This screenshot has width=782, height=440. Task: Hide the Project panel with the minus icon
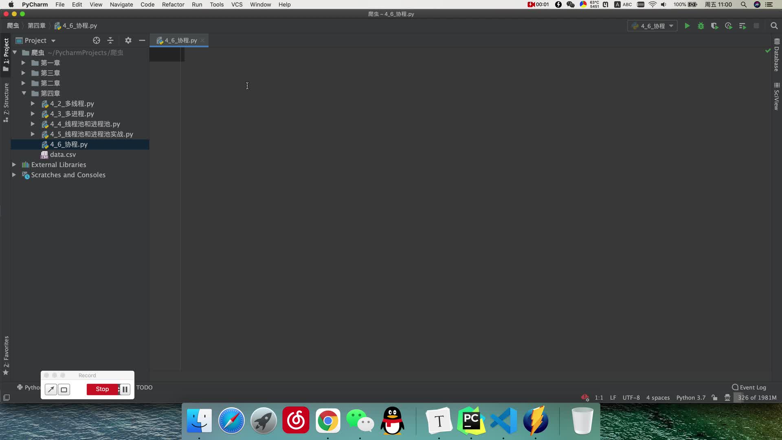click(x=142, y=40)
